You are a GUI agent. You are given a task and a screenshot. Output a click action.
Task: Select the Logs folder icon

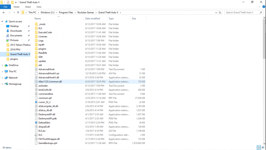click(x=36, y=40)
